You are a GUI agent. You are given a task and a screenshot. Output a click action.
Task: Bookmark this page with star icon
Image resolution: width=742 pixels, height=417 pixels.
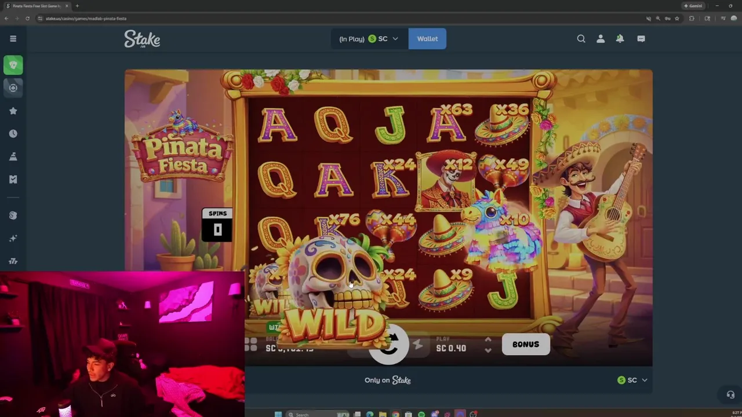click(x=676, y=19)
